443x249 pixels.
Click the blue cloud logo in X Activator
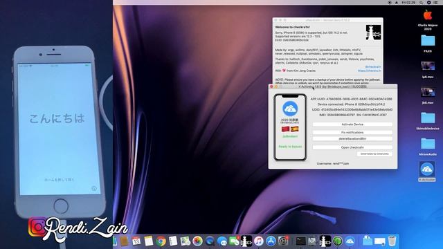click(290, 109)
